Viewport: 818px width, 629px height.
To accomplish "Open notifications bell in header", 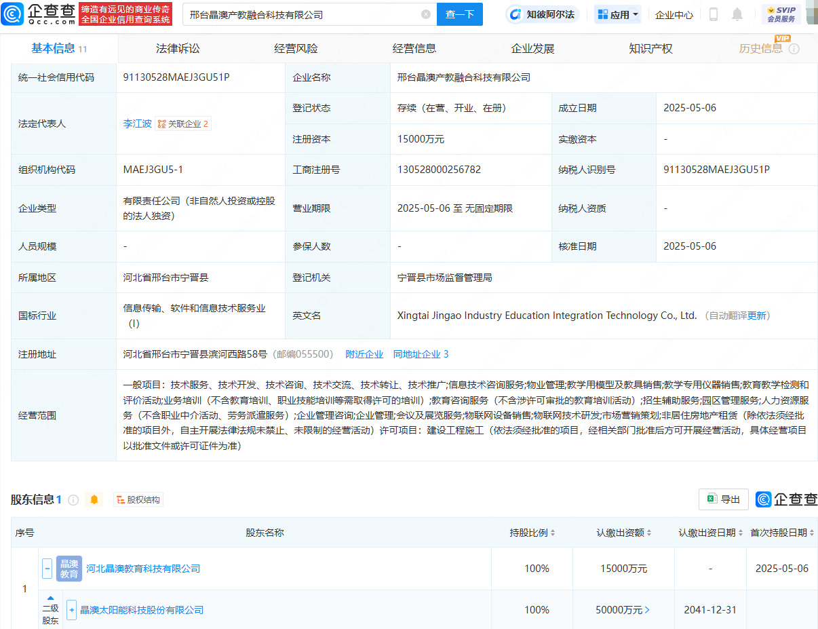I will point(737,14).
